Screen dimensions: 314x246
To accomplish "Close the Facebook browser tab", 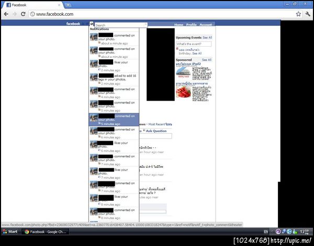I will (x=59, y=5).
